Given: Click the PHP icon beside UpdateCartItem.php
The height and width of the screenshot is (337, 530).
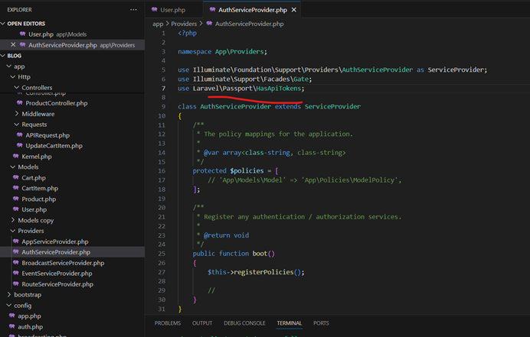Looking at the screenshot, I should [x=20, y=145].
